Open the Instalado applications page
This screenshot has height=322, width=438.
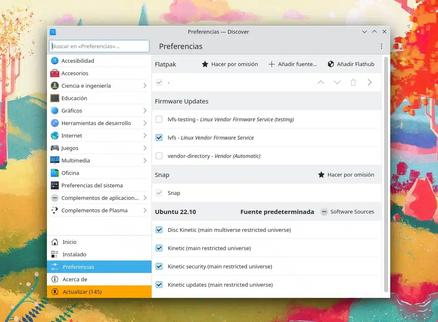pyautogui.click(x=99, y=254)
